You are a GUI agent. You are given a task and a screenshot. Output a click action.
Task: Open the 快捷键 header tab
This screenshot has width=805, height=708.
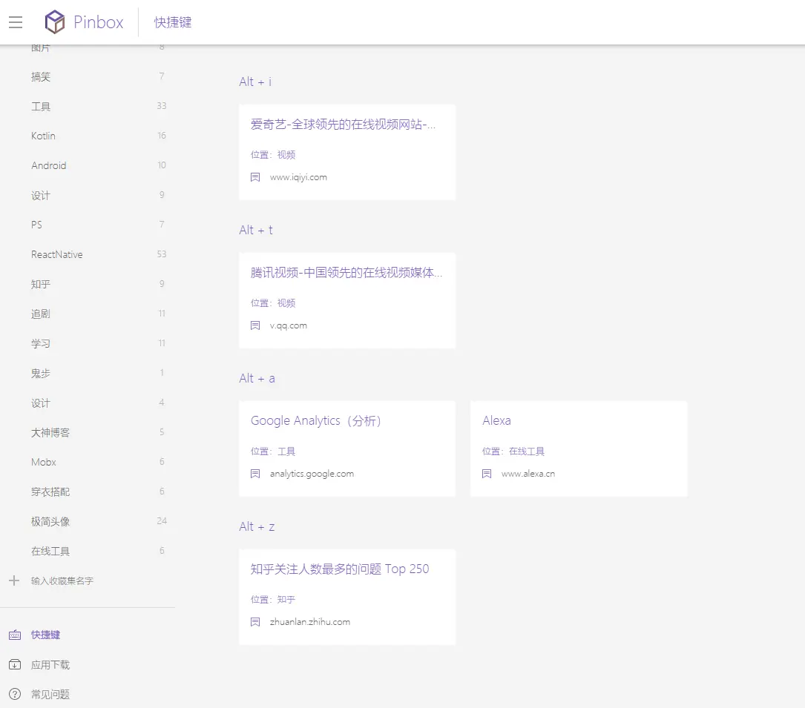(172, 22)
